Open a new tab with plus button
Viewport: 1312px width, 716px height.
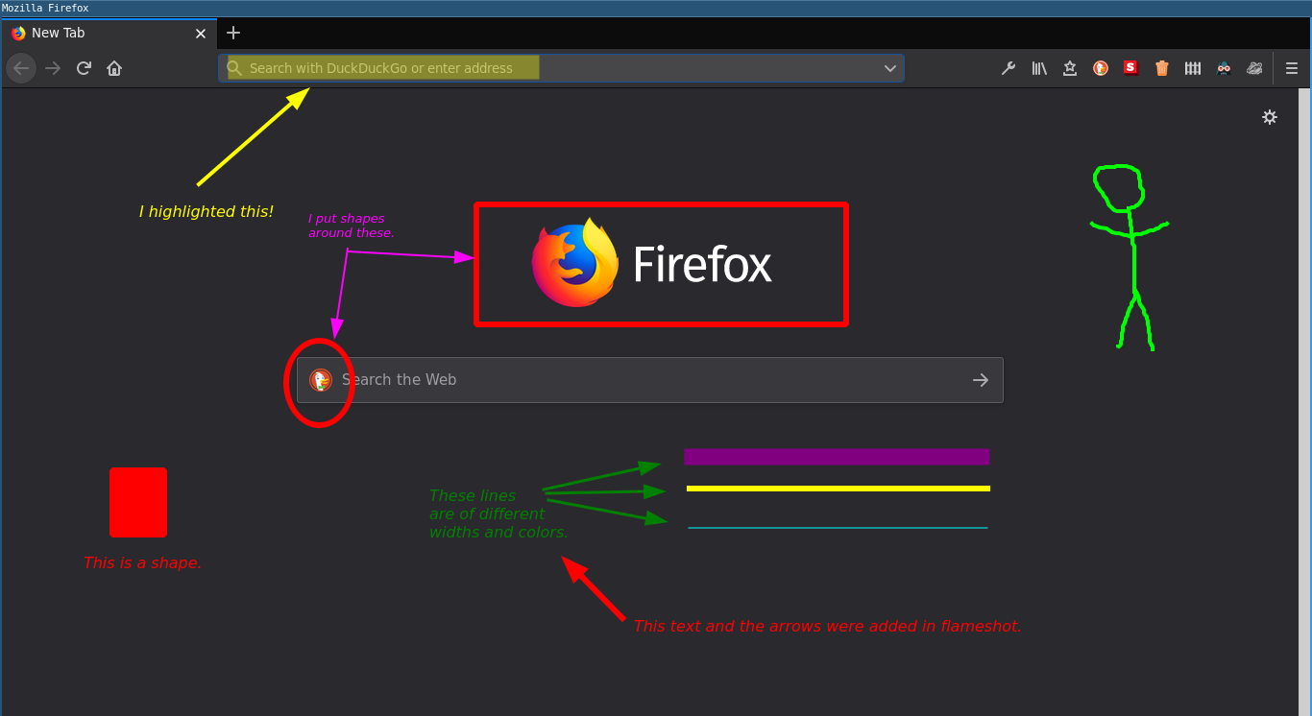(233, 33)
